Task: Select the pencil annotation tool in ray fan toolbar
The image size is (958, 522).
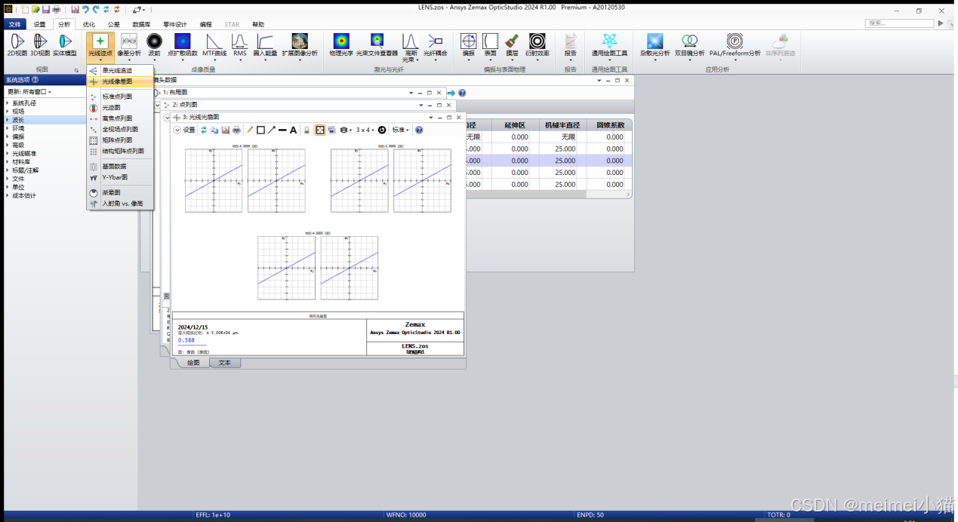Action: pyautogui.click(x=250, y=130)
